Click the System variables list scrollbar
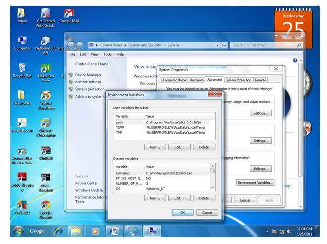Image resolution: width=327 pixels, height=244 pixels. click(x=213, y=178)
